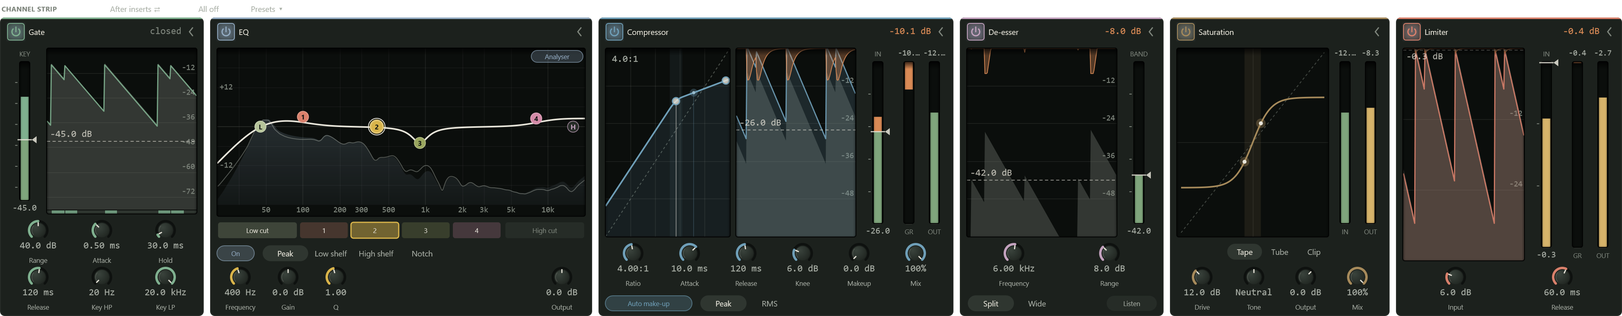Click the Gate Hold knob
Image resolution: width=1622 pixels, height=316 pixels.
[165, 229]
